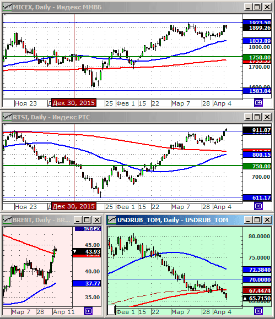Viewport: 275px width, 319px height.
Task: Click the USDRUB_TOM window chart icon
Action: 112,220
